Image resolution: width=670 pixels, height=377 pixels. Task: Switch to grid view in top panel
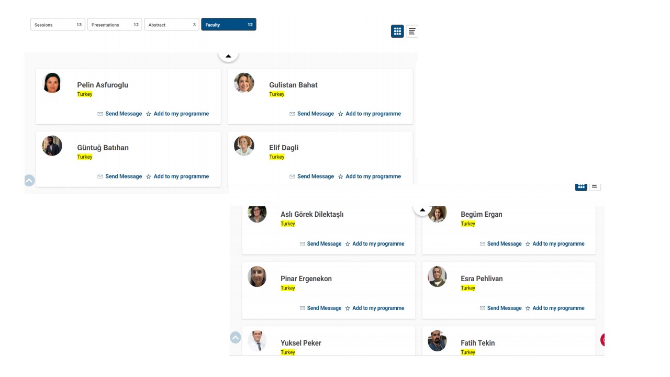tap(397, 31)
